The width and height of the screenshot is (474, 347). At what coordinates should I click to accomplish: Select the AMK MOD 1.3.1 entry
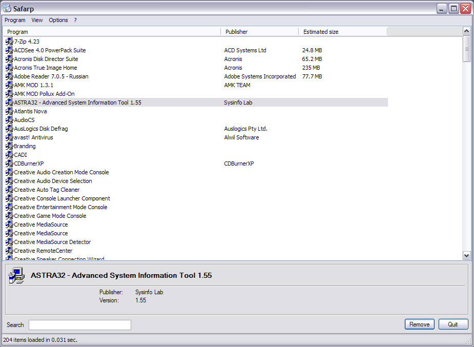click(33, 85)
